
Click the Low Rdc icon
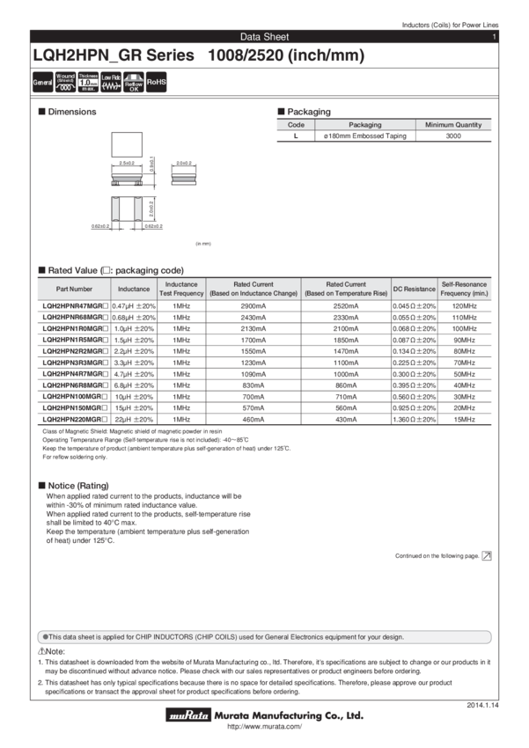111,82
